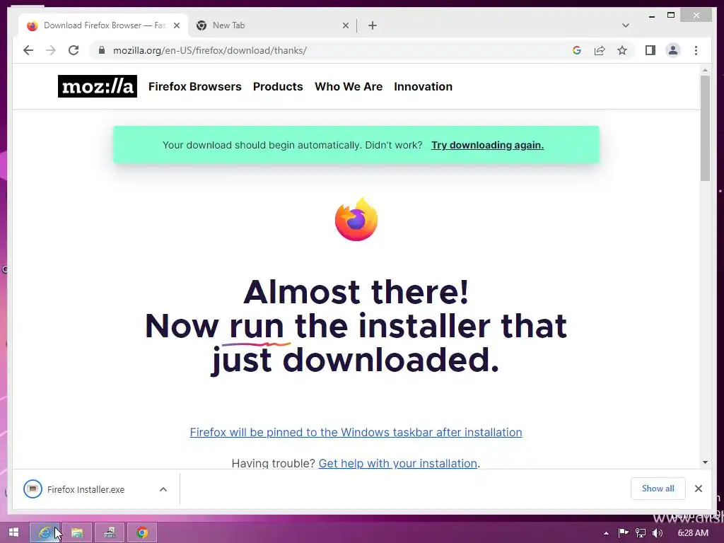Click the forward navigation arrow
The height and width of the screenshot is (543, 724).
pos(51,50)
